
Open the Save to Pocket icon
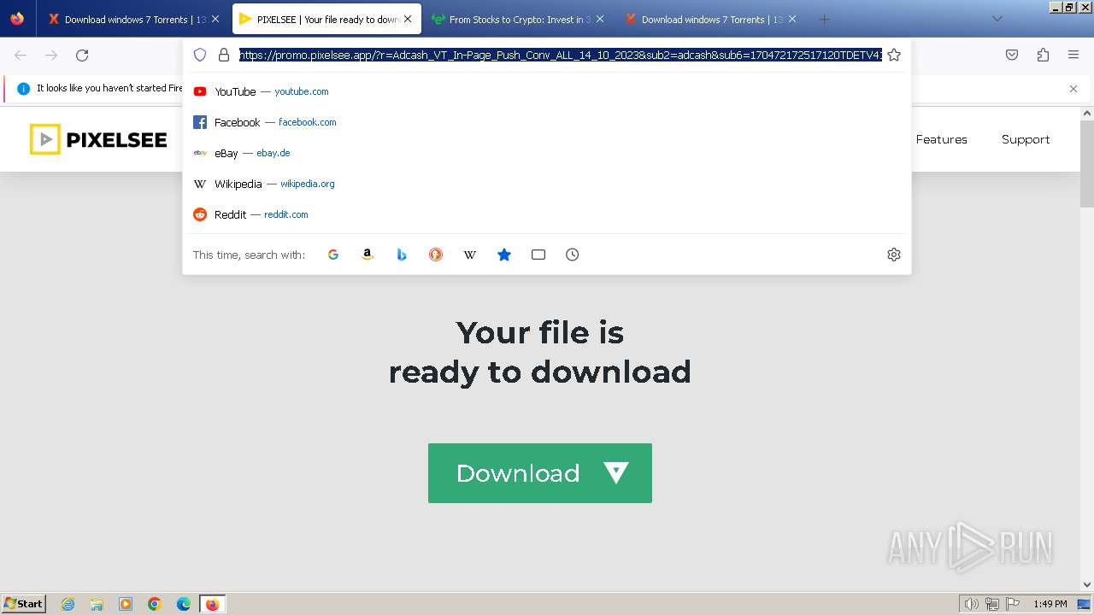(1012, 55)
